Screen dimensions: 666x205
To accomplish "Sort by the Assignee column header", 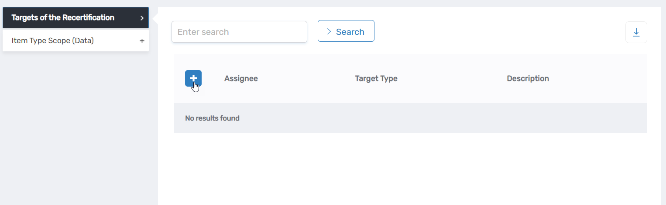I will pos(241,79).
